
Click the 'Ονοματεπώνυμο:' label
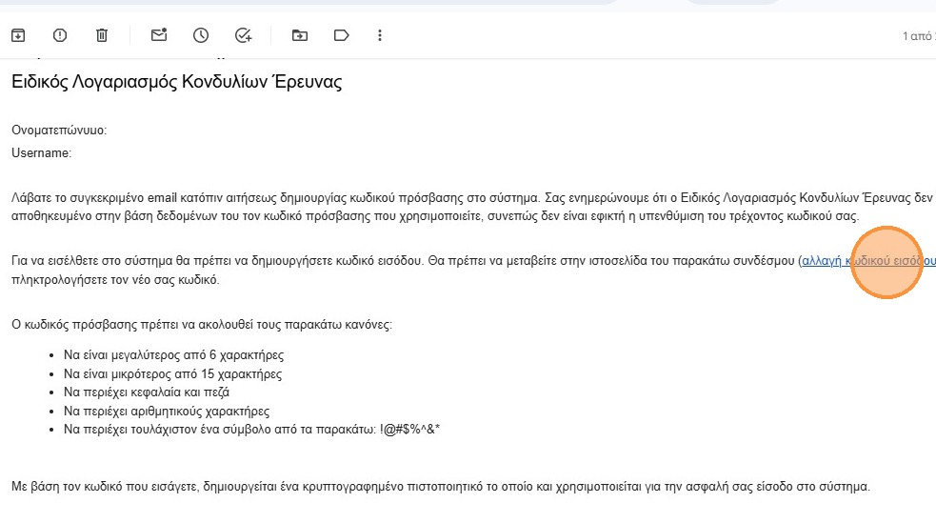coord(59,131)
